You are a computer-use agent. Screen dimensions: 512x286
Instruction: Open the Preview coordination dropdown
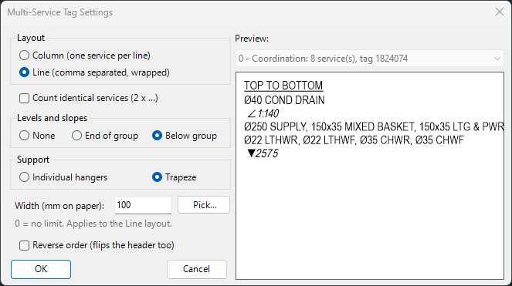[x=370, y=59]
